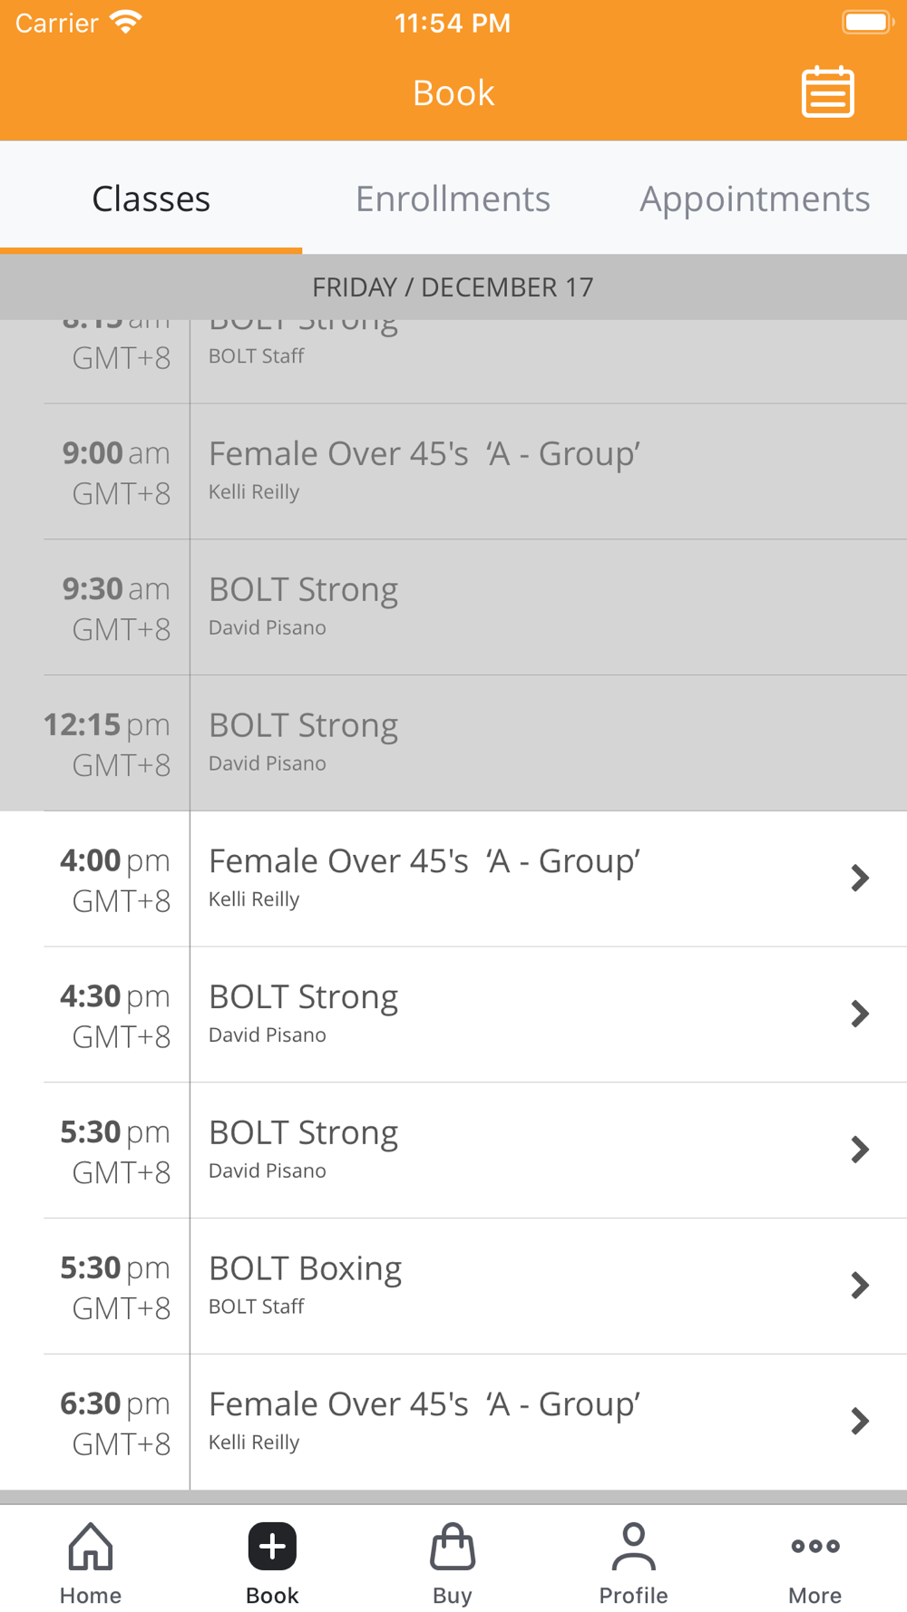907x1612 pixels.
Task: Tap chevron for 5:30 pm David Pisano class
Action: 860,1150
